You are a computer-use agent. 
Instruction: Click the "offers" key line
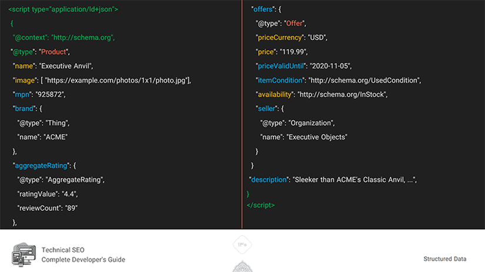pyautogui.click(x=266, y=9)
